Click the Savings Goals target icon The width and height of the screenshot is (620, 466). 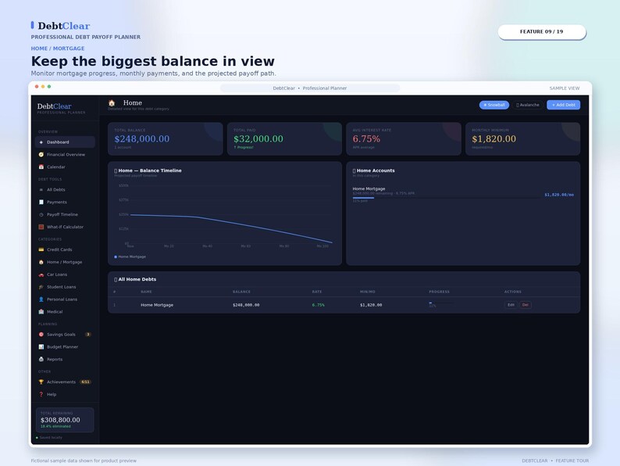tap(41, 335)
